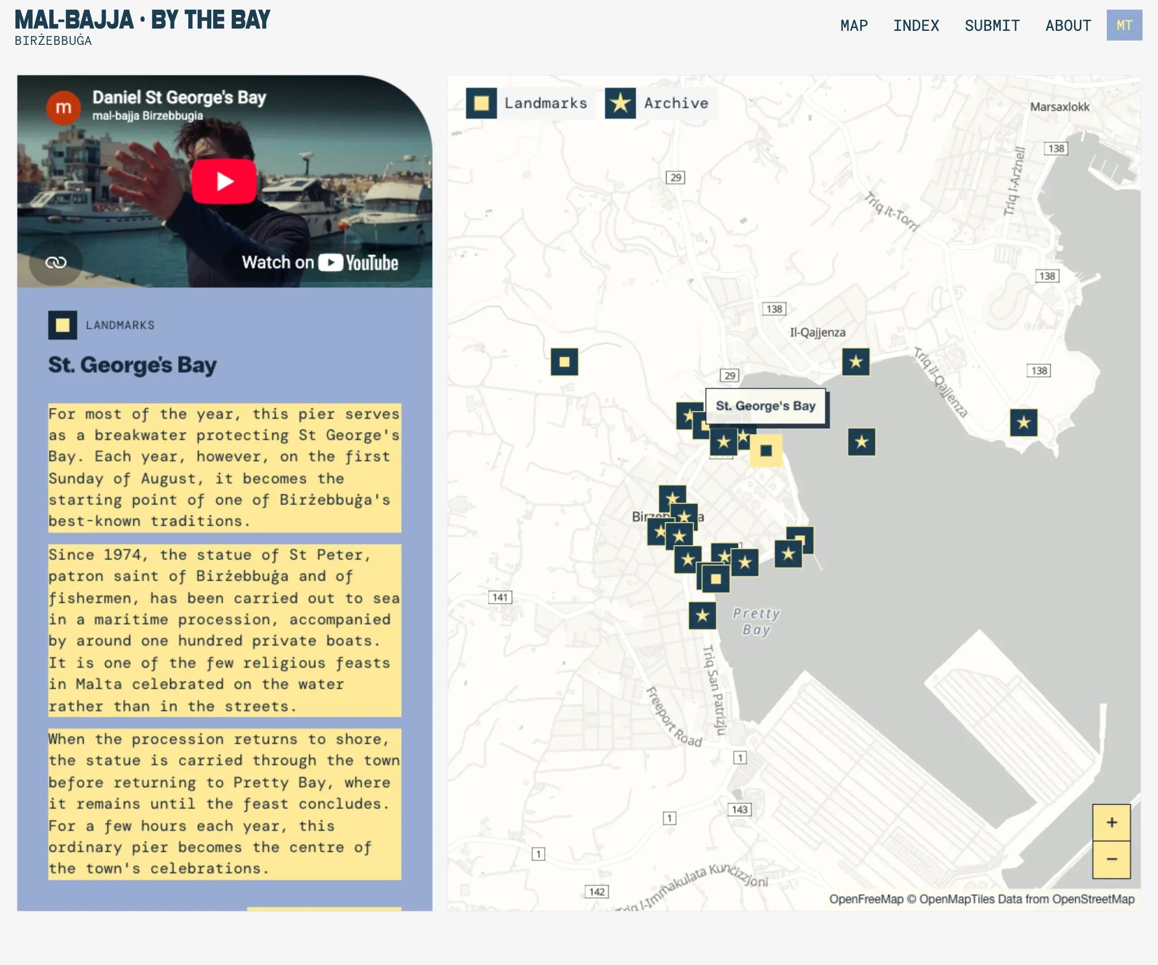
Task: Select the archive star marker near Il-Qajjenza
Action: coord(855,362)
